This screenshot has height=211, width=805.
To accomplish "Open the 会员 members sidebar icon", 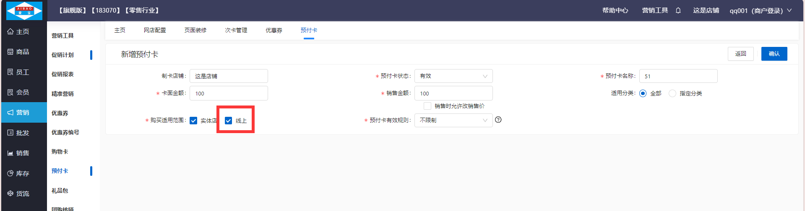I will coord(10,92).
